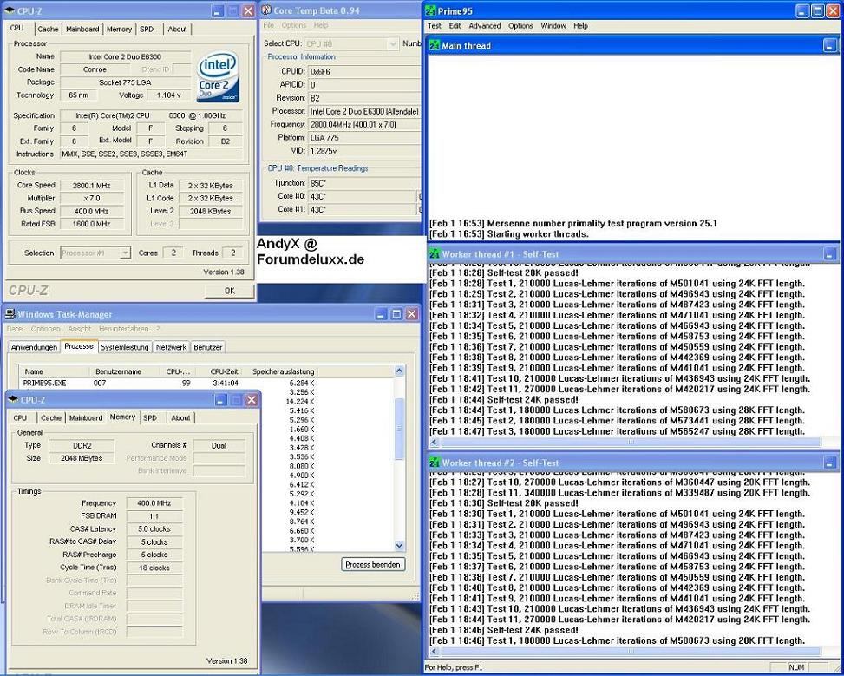The image size is (844, 676).
Task: Click the OK button in CPU-Z
Action: (229, 291)
